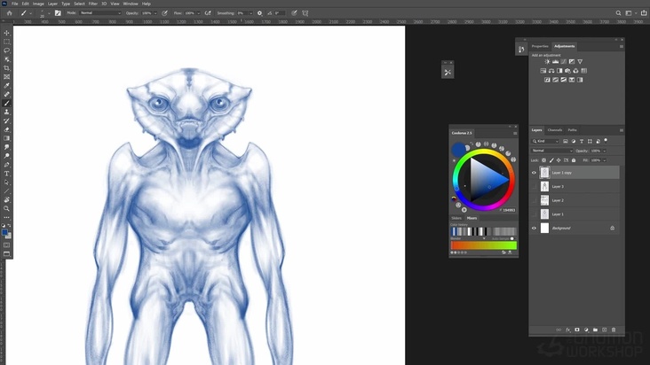Image resolution: width=650 pixels, height=365 pixels.
Task: Select the Horizontal Type tool
Action: [x=6, y=174]
